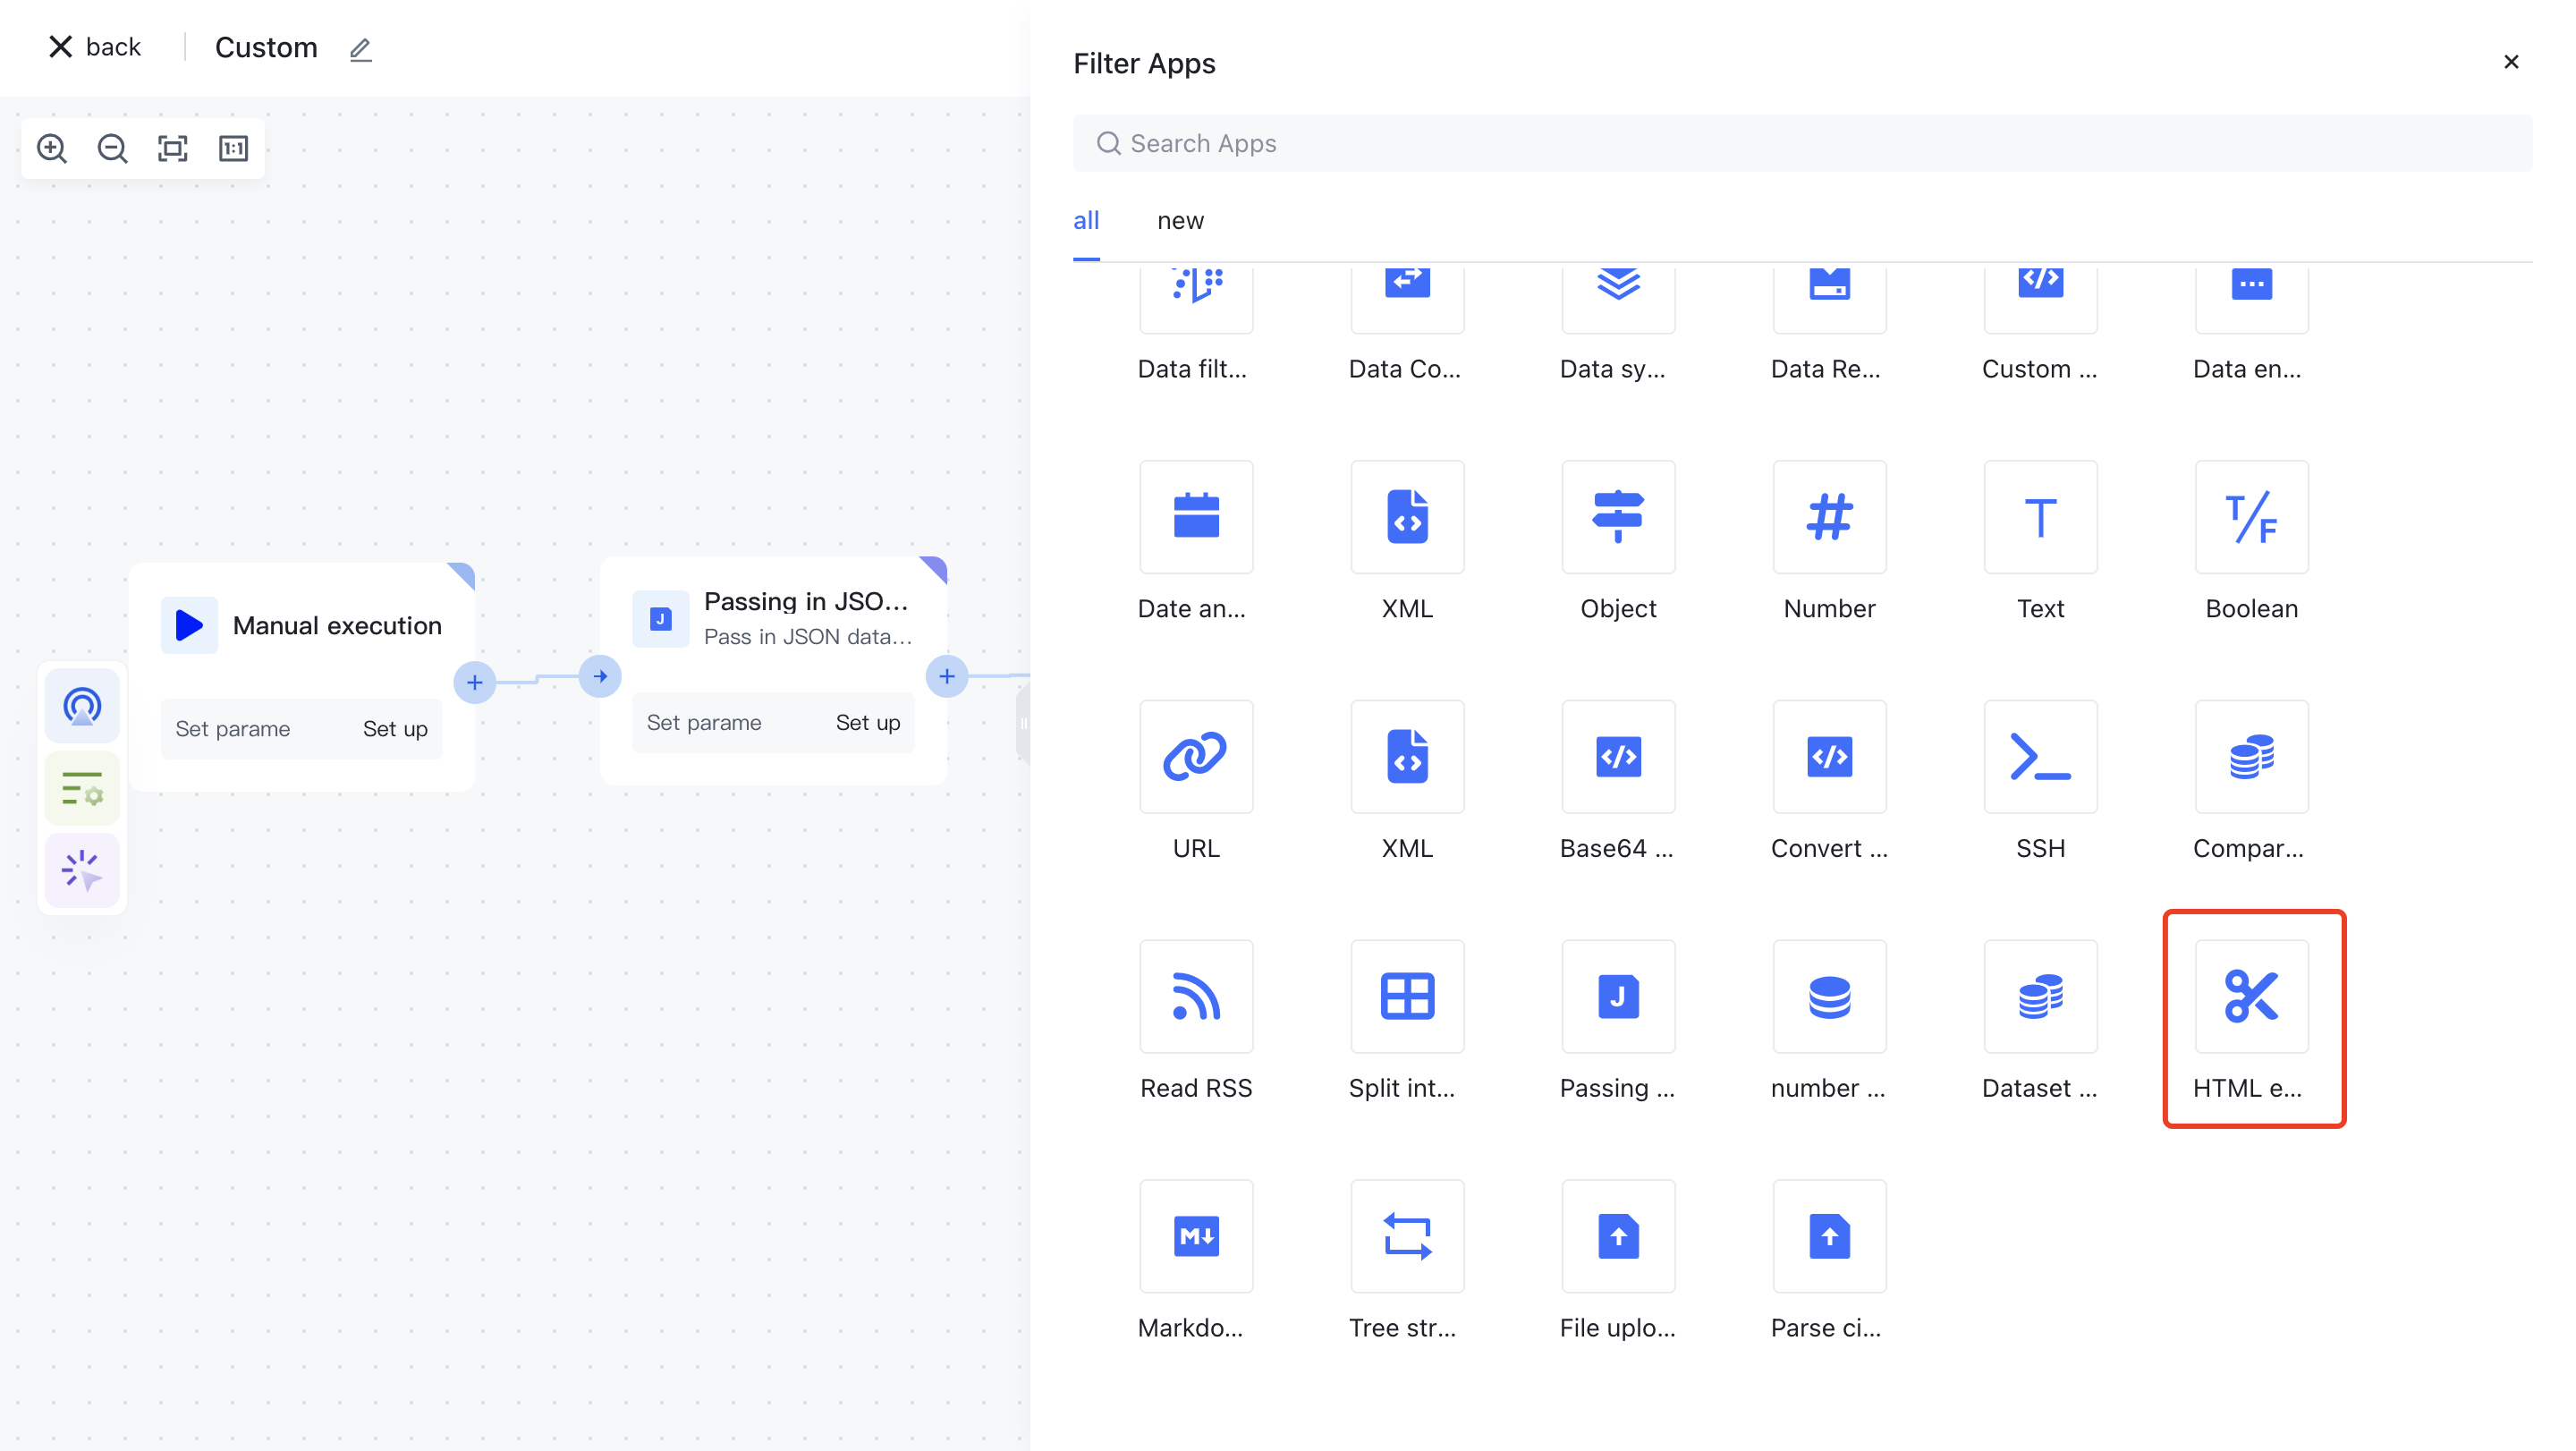Open the Markdown app icon

(x=1196, y=1236)
